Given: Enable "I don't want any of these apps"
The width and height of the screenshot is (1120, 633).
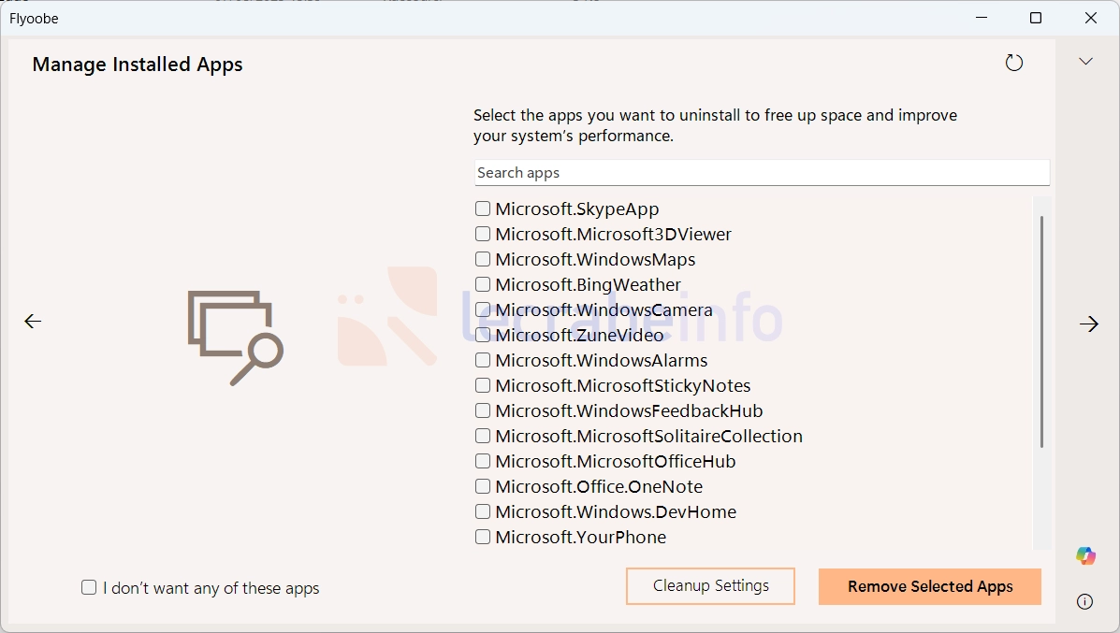Looking at the screenshot, I should pyautogui.click(x=89, y=587).
